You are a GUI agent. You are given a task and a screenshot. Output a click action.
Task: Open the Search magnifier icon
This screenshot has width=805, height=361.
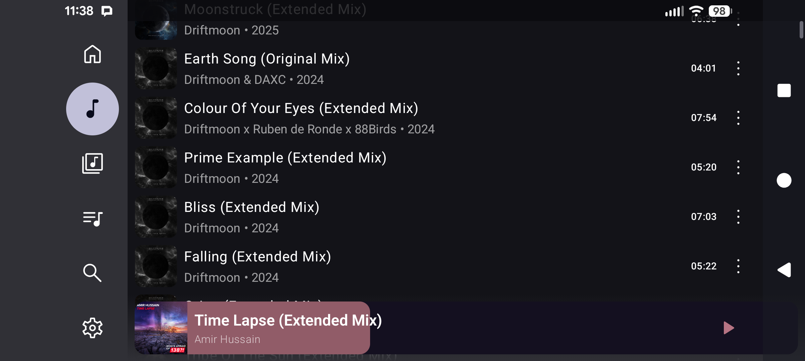(x=92, y=273)
